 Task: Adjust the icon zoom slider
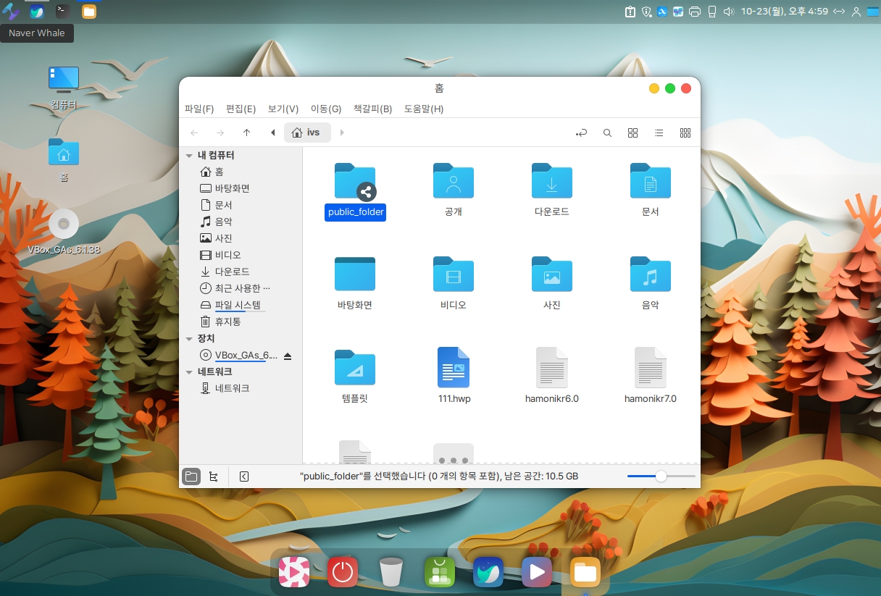point(661,477)
